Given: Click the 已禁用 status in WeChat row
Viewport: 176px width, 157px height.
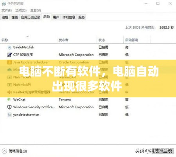Looking at the screenshot, I should [103, 100].
